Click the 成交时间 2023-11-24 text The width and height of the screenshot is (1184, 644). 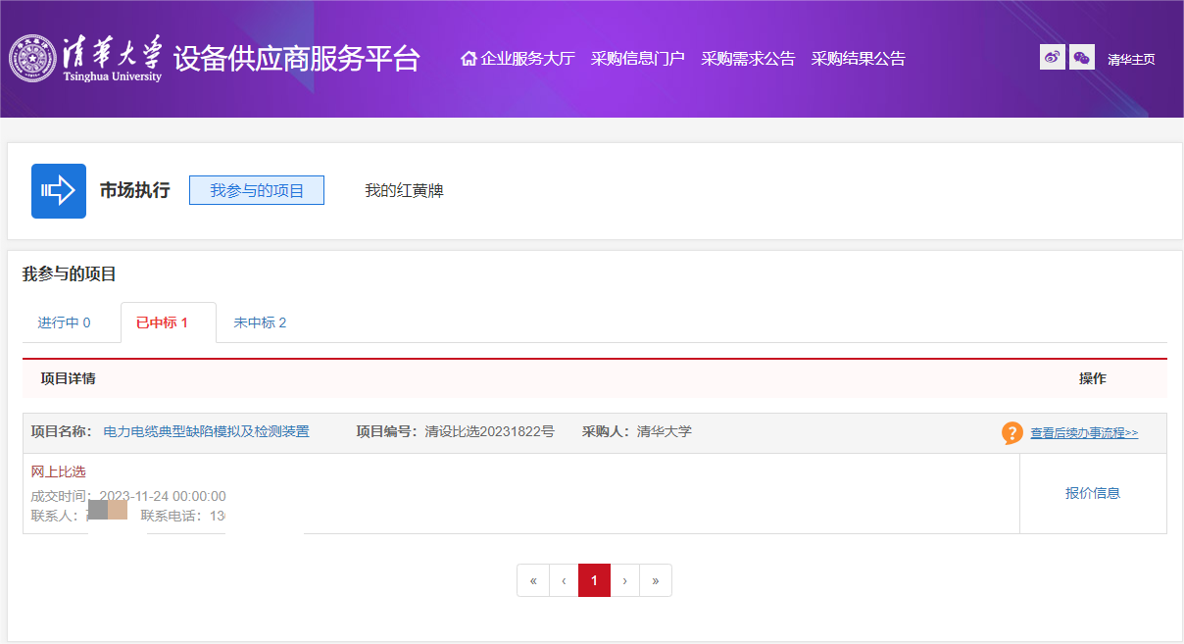click(128, 496)
